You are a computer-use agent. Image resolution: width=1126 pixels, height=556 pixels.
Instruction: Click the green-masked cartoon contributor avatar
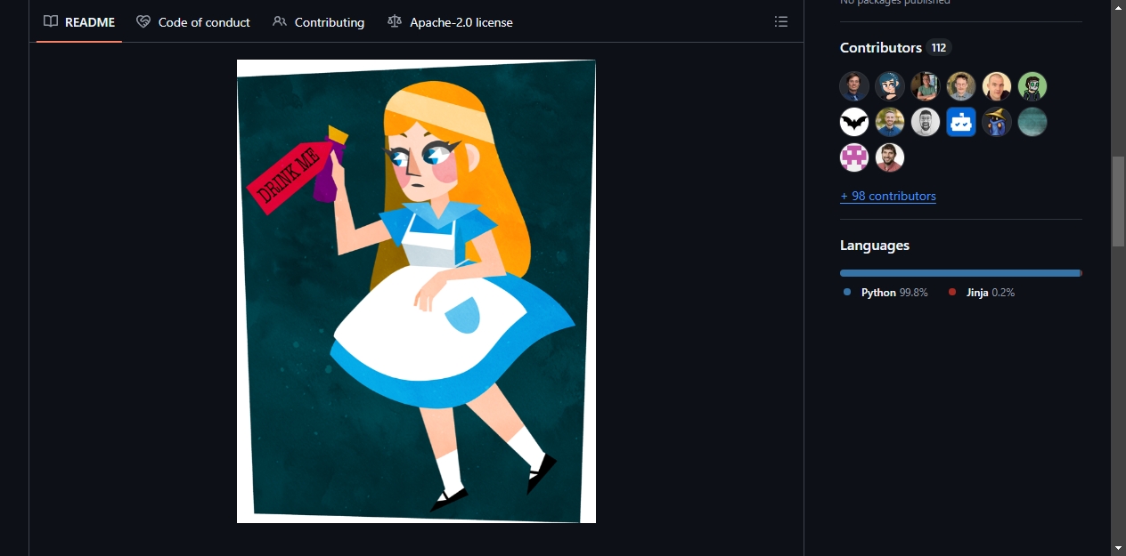1032,86
